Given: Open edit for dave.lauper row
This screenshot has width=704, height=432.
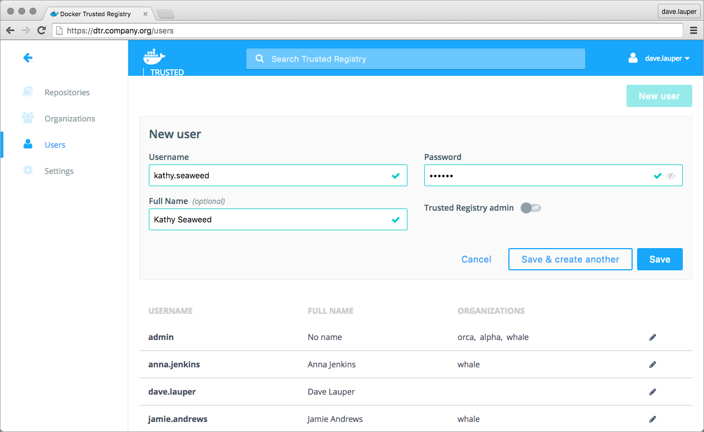Looking at the screenshot, I should [x=653, y=392].
